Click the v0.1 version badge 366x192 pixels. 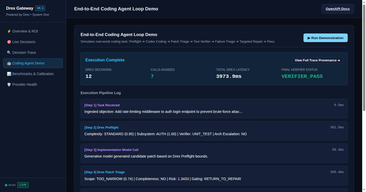tap(40, 8)
